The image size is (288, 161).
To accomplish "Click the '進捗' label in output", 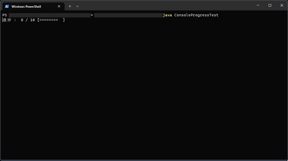I will point(7,20).
